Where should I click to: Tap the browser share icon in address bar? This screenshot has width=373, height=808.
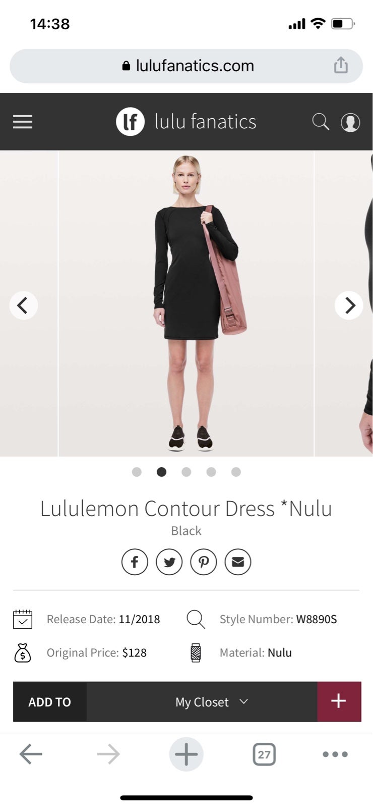[341, 65]
